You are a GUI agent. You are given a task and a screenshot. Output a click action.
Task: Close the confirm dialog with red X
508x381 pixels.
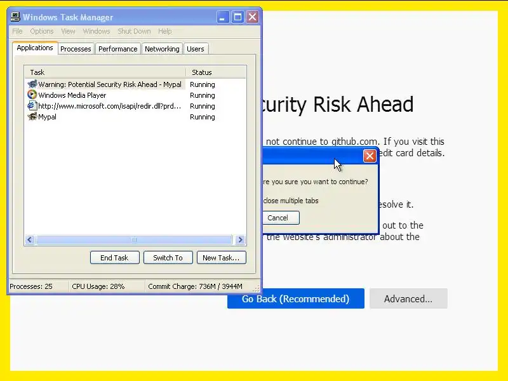pos(370,156)
